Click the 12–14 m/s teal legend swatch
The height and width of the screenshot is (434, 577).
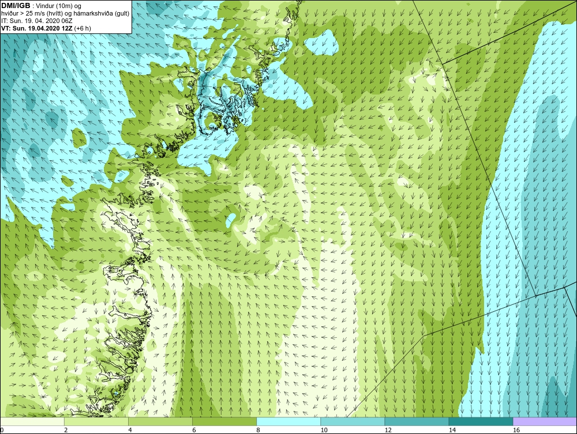click(x=417, y=421)
